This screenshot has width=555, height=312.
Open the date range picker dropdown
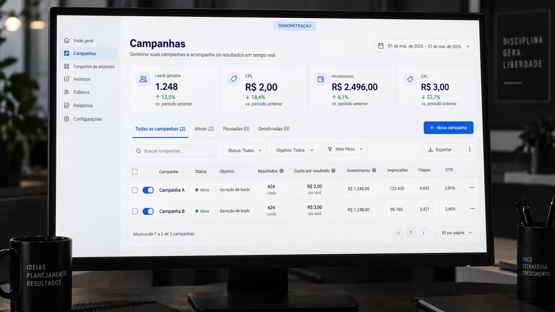pyautogui.click(x=424, y=46)
